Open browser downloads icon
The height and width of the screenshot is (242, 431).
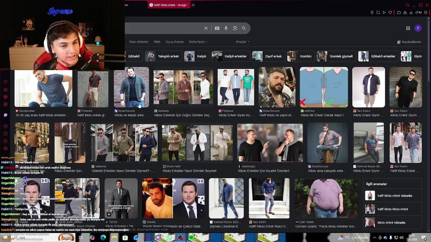[411, 12]
